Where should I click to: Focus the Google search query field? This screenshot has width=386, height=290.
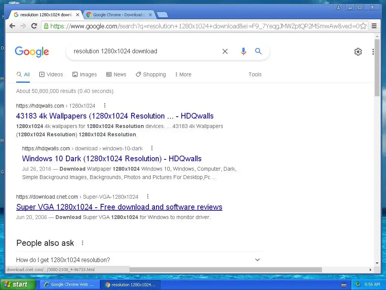tap(145, 51)
